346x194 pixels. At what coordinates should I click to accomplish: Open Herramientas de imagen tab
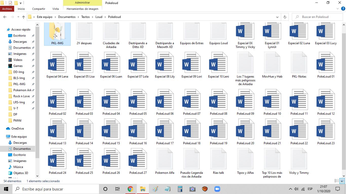82,9
